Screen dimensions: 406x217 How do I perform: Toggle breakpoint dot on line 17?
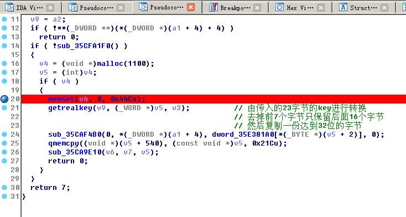tap(4, 73)
